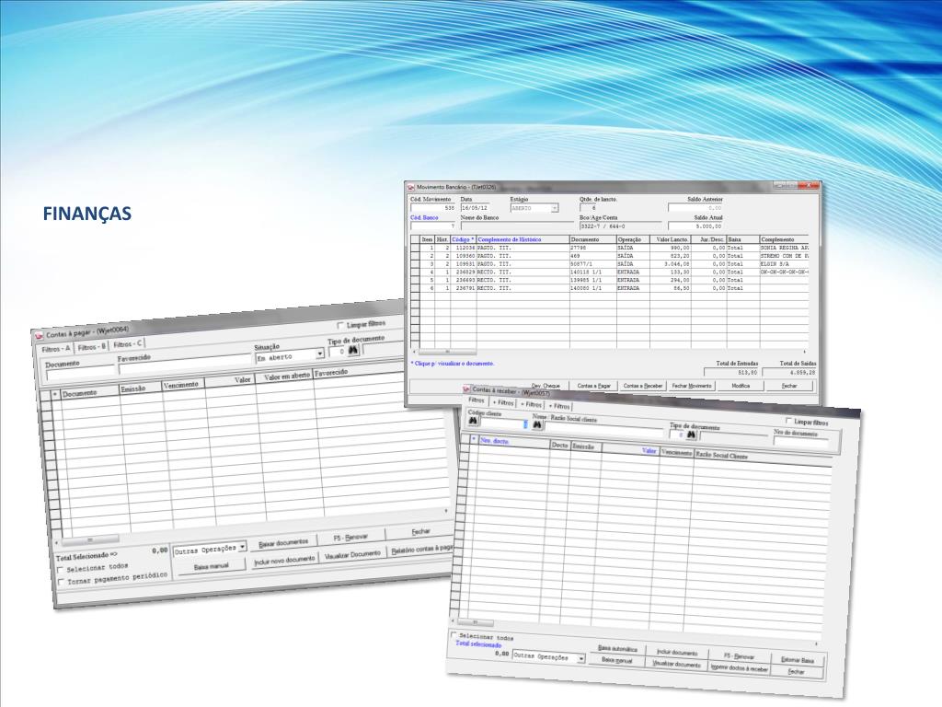942x707 pixels.
Task: Click horizontal scrollbar in Contas à receber grid
Action: [x=476, y=623]
